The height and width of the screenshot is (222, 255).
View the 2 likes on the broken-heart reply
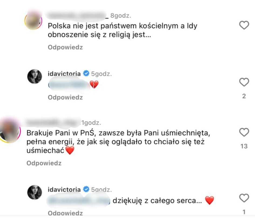244,96
